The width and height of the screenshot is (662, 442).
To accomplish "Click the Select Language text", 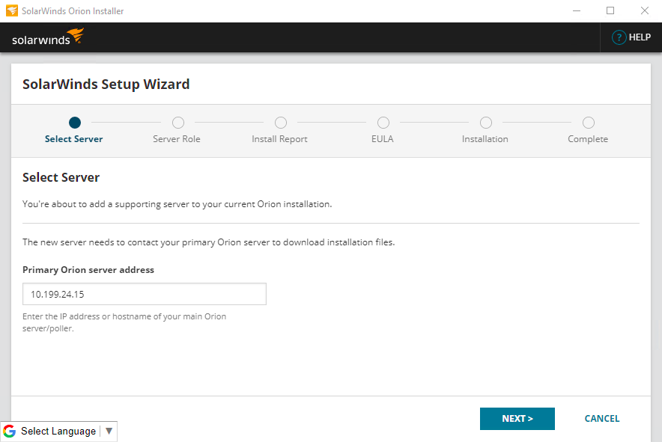I will coord(58,431).
